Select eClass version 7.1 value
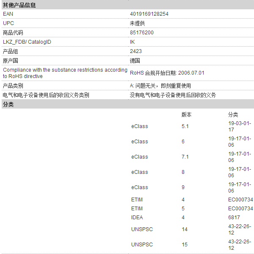This screenshot has width=254, height=254. pos(185,157)
